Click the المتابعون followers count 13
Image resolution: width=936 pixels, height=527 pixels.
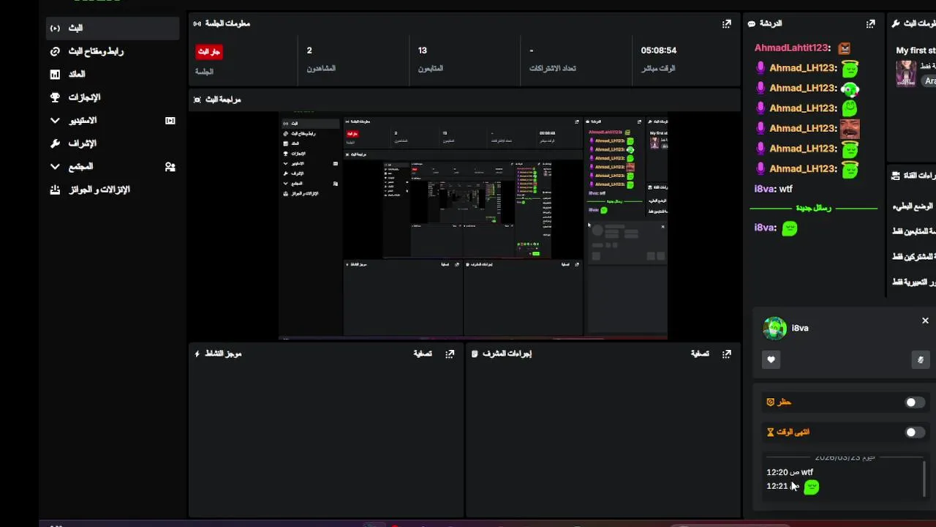422,51
